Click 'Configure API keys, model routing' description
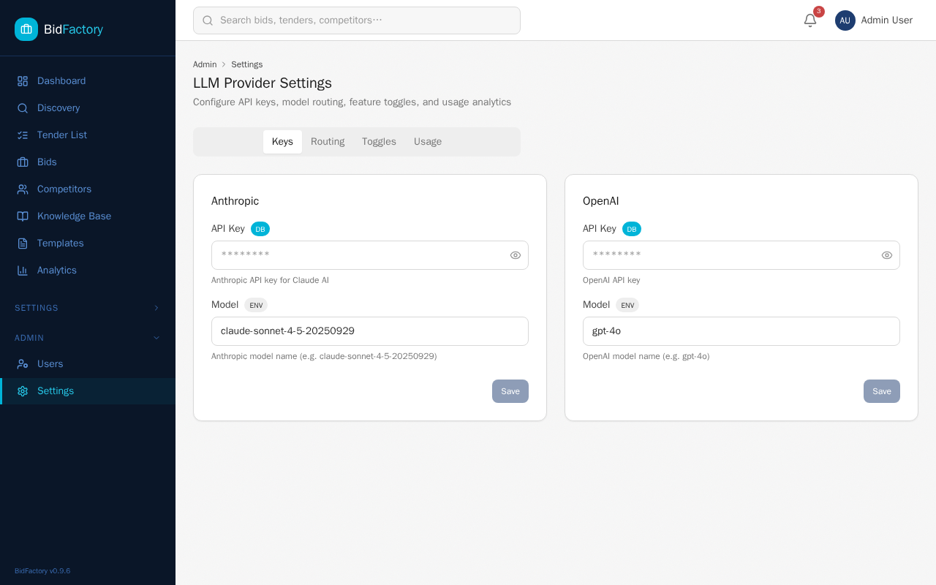The image size is (936, 585). [x=352, y=102]
